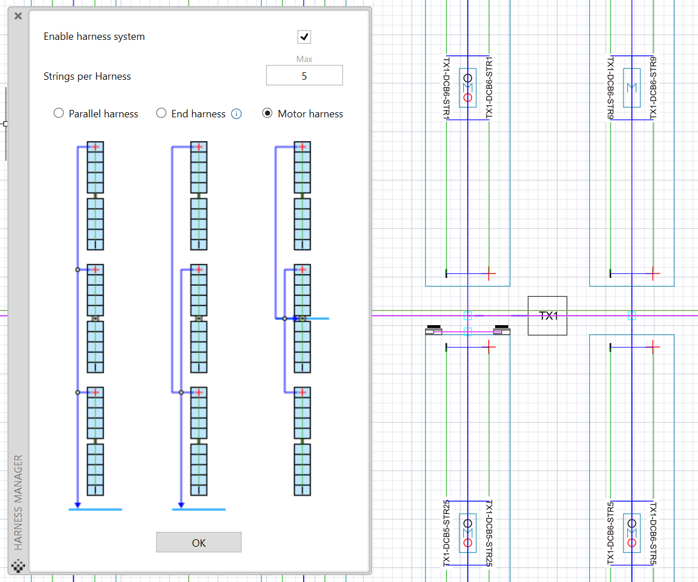The height and width of the screenshot is (582, 698).
Task: Select the TX1-DCB6-STR5 label on the right
Action: (654, 533)
